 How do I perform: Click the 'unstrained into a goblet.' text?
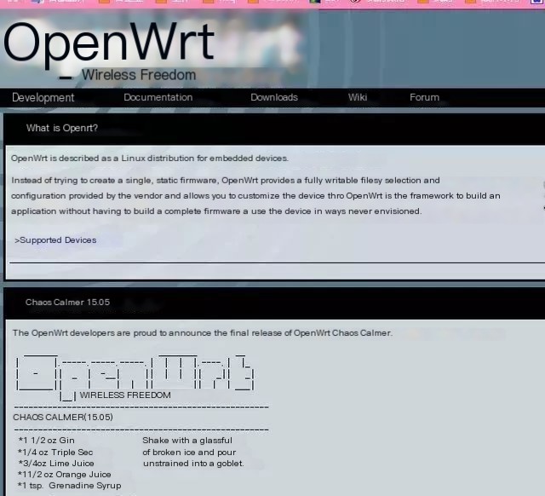193,464
